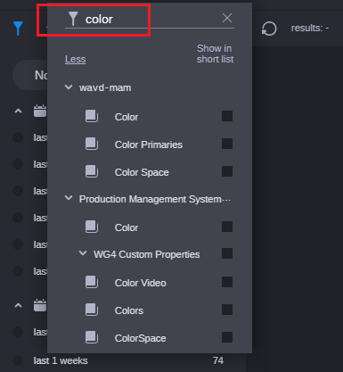
Task: Collapse the WG4 Custom Properties section
Action: coord(83,253)
